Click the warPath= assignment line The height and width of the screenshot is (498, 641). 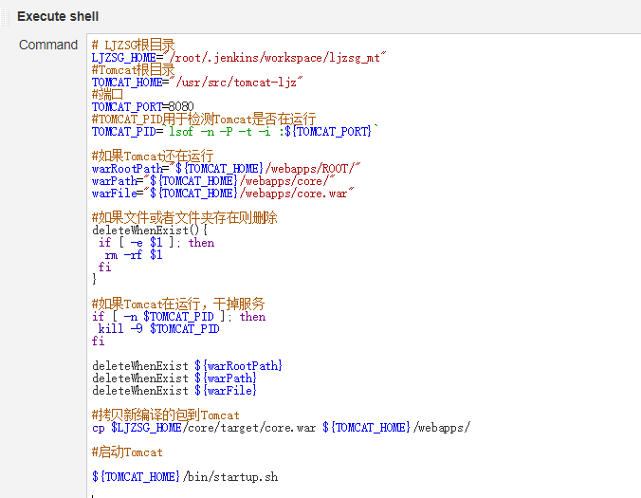[213, 181]
